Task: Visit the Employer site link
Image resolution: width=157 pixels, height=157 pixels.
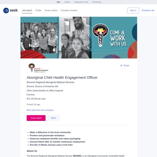Action: [x=148, y=10]
